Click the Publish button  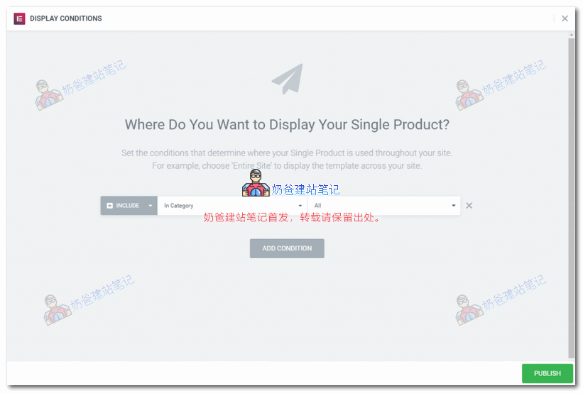click(547, 373)
